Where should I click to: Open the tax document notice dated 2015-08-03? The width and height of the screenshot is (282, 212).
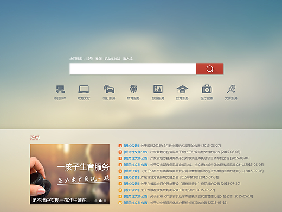(x=207, y=165)
